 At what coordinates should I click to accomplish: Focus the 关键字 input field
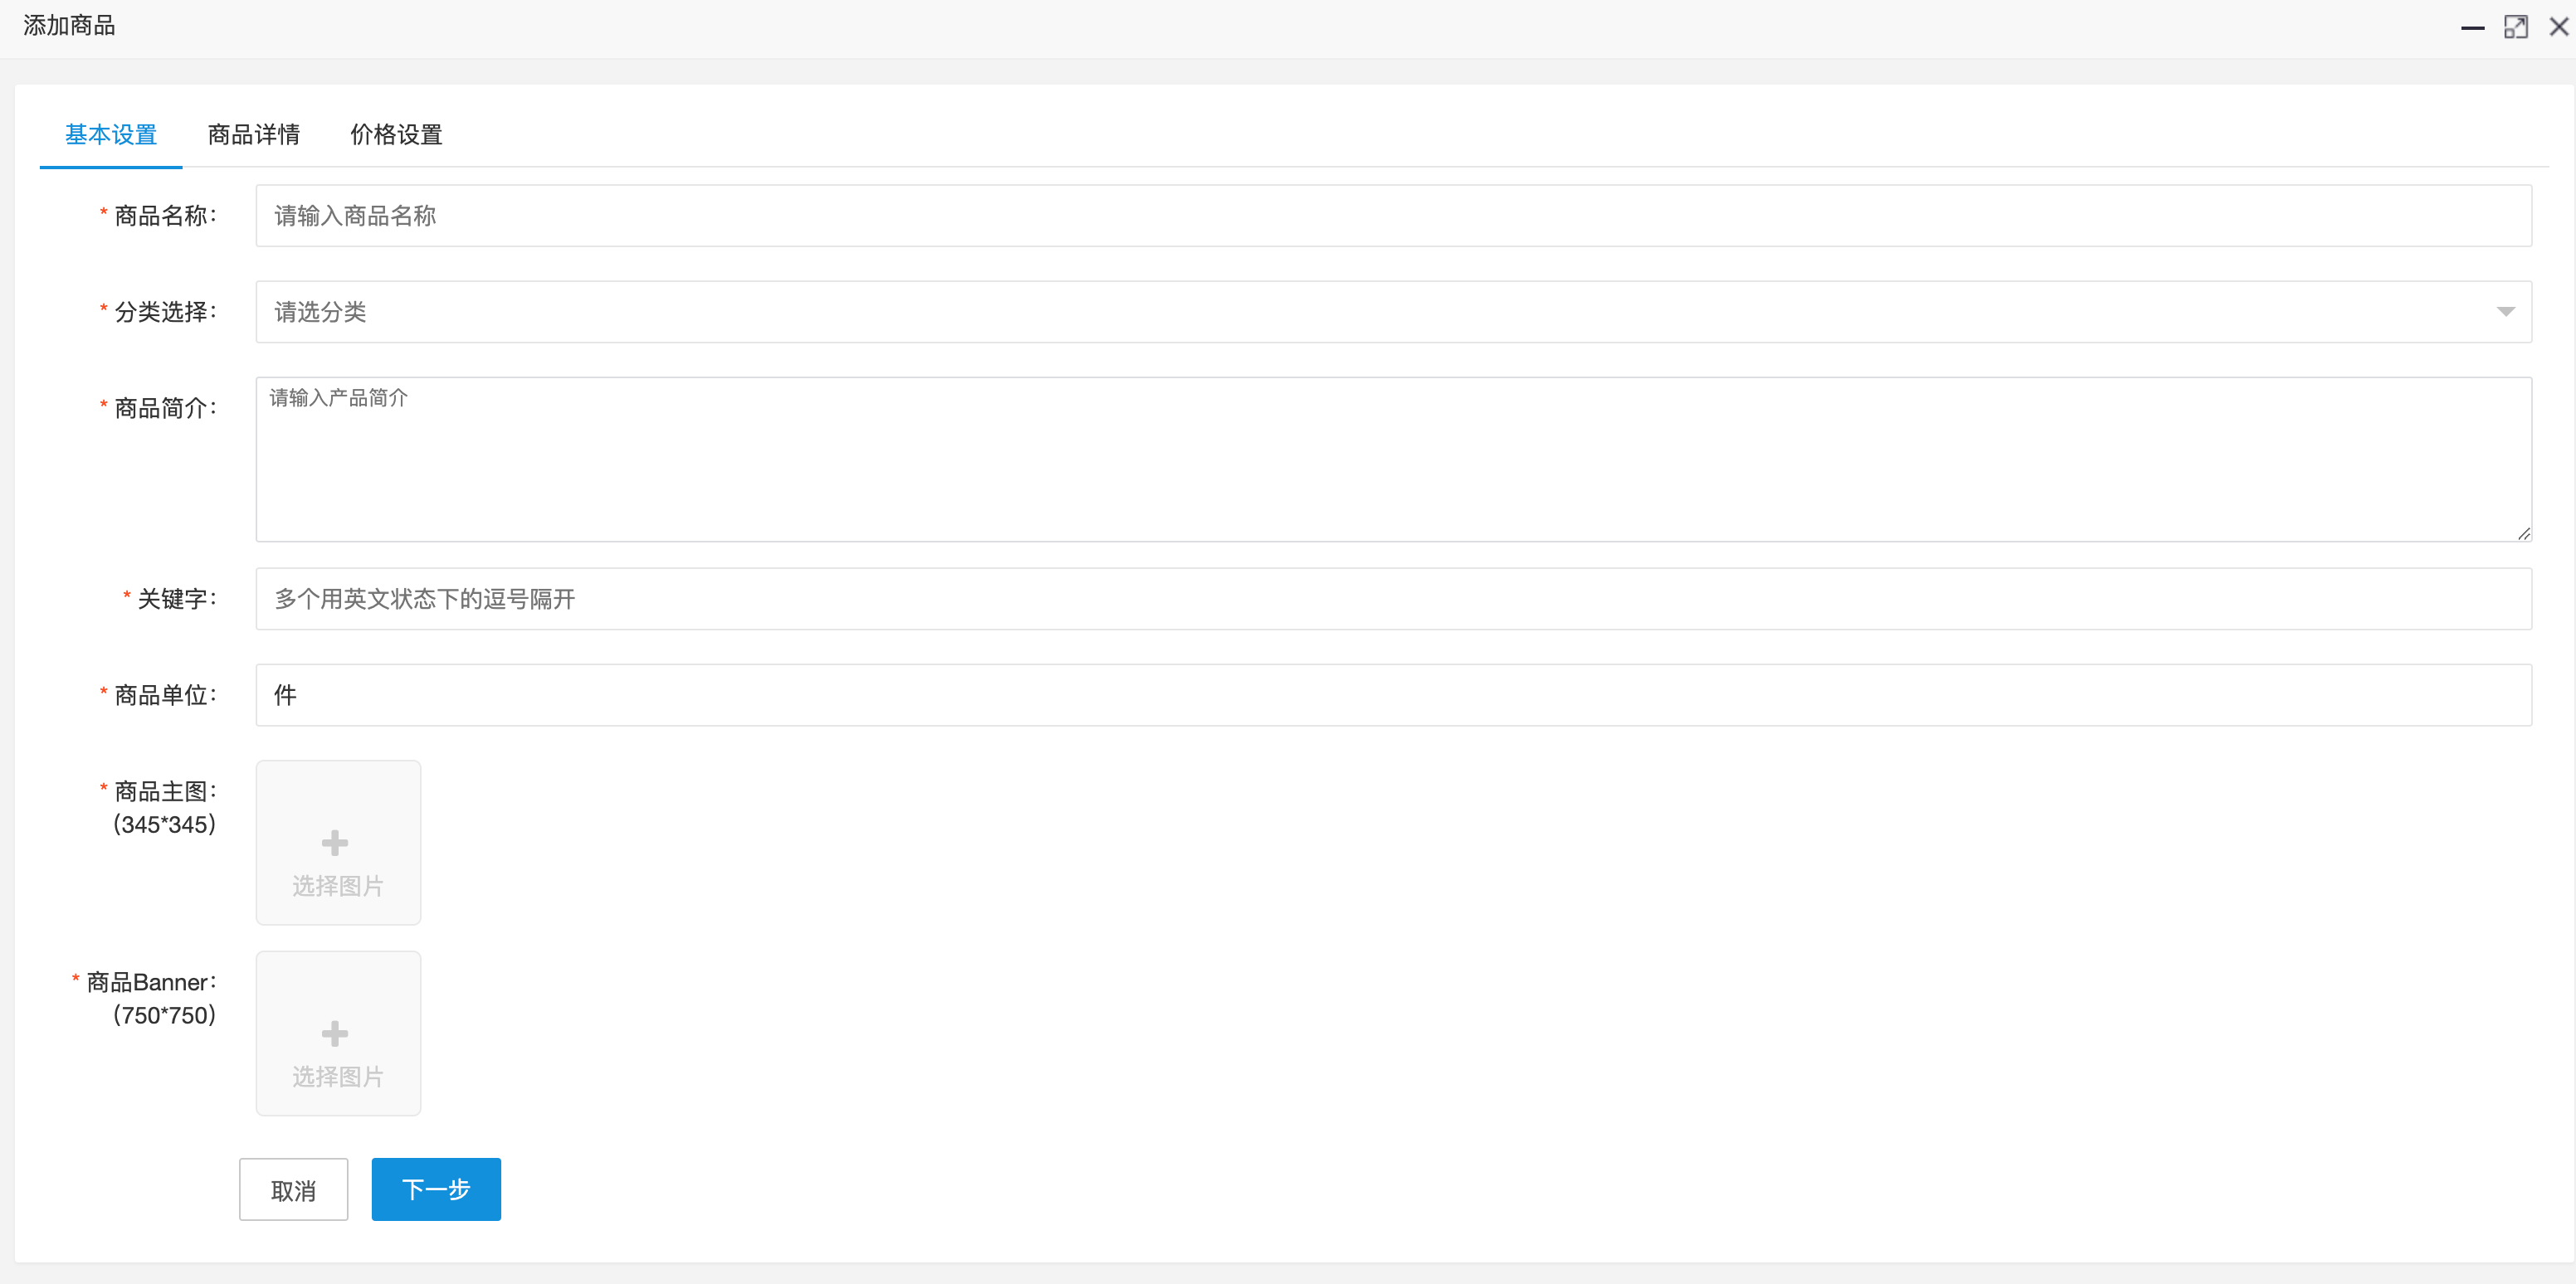pyautogui.click(x=1393, y=599)
